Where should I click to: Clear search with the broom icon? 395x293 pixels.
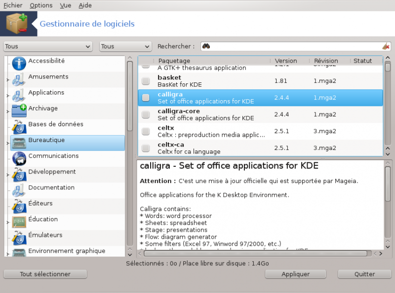[x=386, y=46]
